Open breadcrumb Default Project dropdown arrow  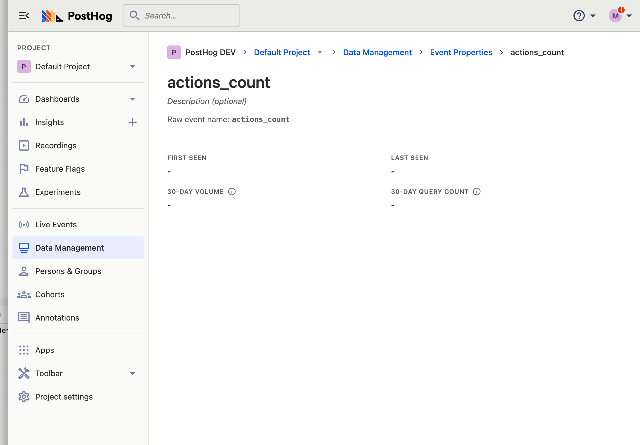click(x=320, y=53)
